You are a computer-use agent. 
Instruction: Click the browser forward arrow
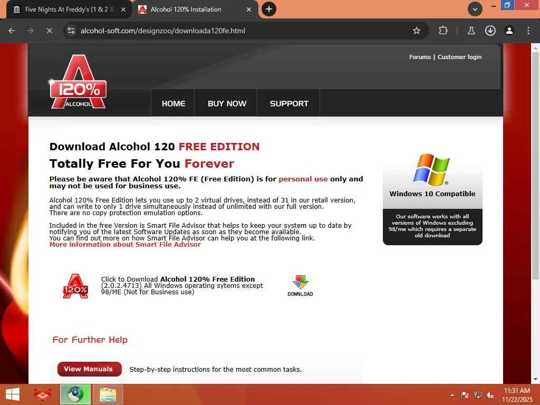31,31
